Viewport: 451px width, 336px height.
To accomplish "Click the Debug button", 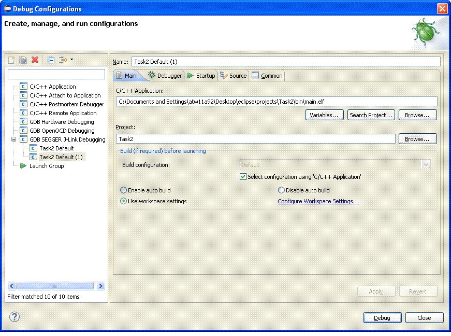I will pos(383,317).
